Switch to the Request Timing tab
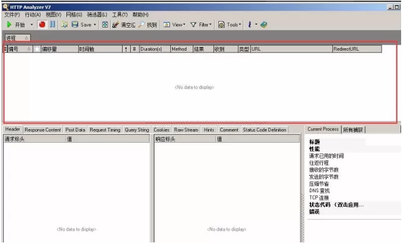 click(105, 130)
